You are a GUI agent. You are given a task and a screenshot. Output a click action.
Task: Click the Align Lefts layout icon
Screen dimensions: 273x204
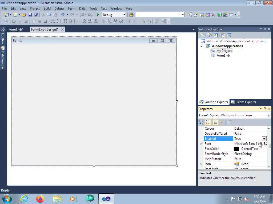point(14,21)
